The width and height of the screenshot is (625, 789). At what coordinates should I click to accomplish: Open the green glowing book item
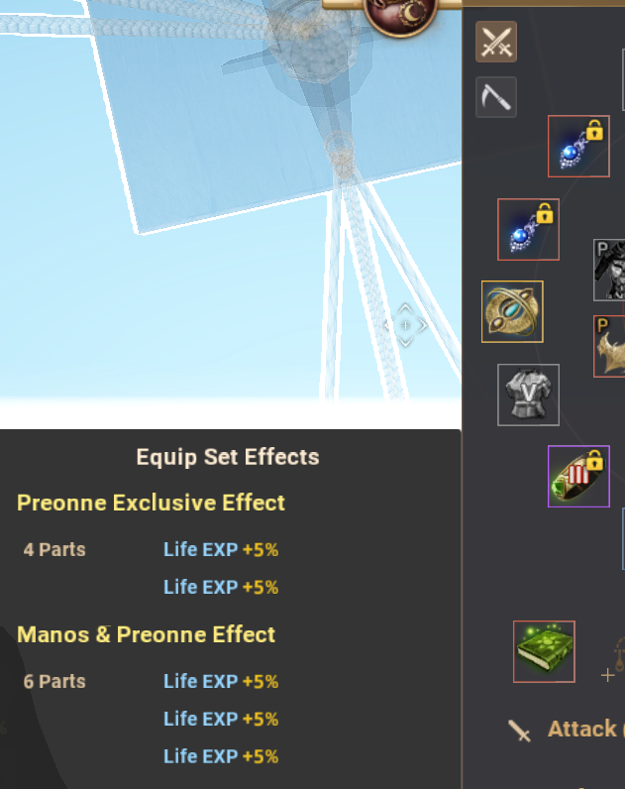click(x=544, y=651)
